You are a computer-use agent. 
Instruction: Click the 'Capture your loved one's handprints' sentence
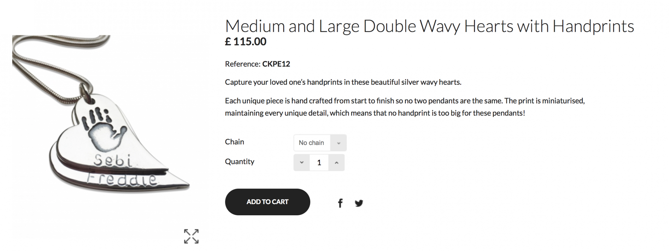pos(343,82)
